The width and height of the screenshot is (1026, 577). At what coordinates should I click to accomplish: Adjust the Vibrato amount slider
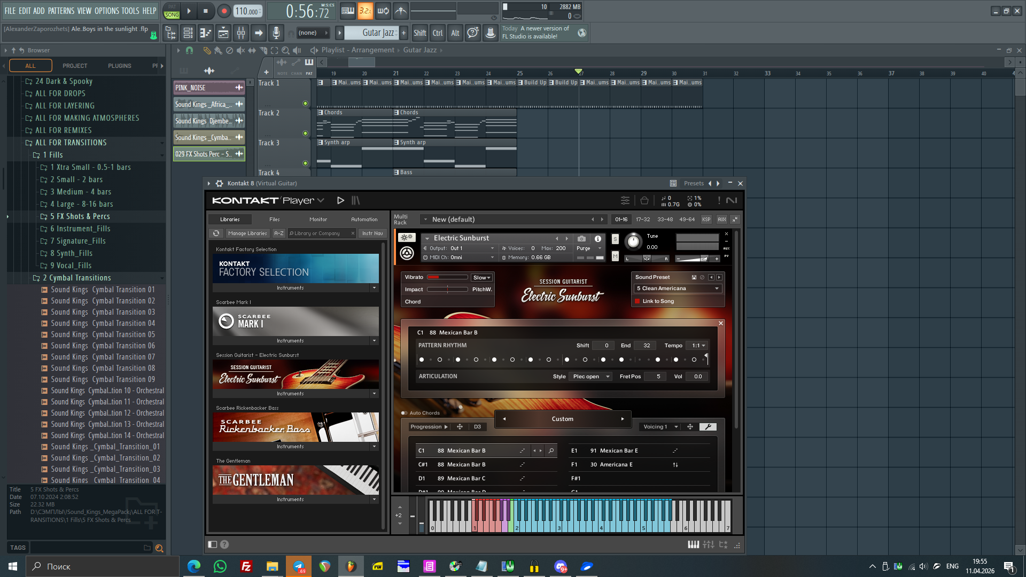pyautogui.click(x=447, y=277)
